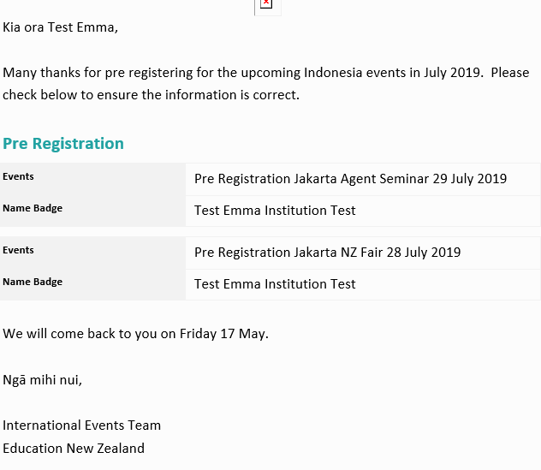Image resolution: width=541 pixels, height=470 pixels.
Task: Click 'Friday 17 May' text
Action: pyautogui.click(x=223, y=334)
